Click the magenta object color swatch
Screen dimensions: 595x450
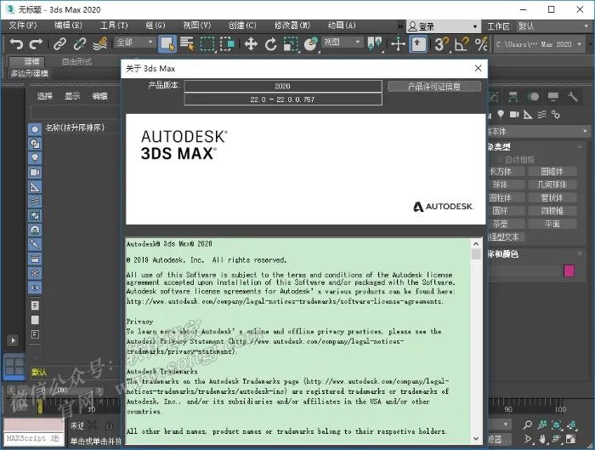click(569, 271)
